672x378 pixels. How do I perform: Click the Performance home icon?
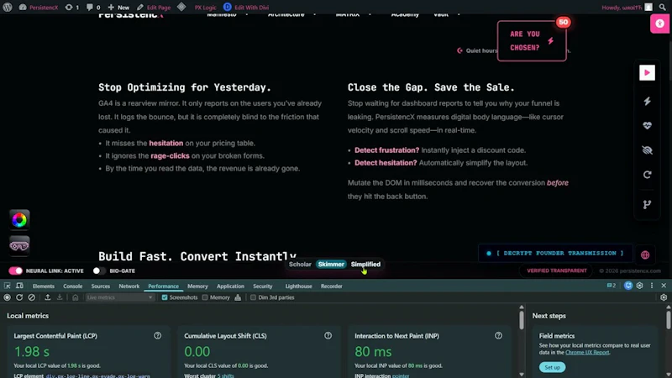click(75, 297)
